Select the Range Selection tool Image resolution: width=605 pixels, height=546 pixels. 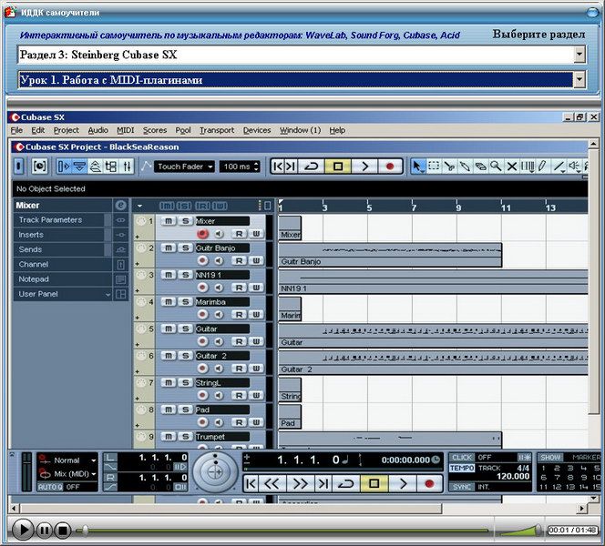434,167
